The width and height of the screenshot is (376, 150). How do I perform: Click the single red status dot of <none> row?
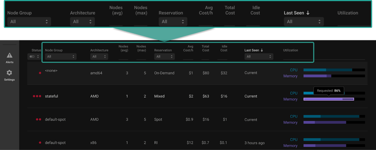click(x=40, y=73)
